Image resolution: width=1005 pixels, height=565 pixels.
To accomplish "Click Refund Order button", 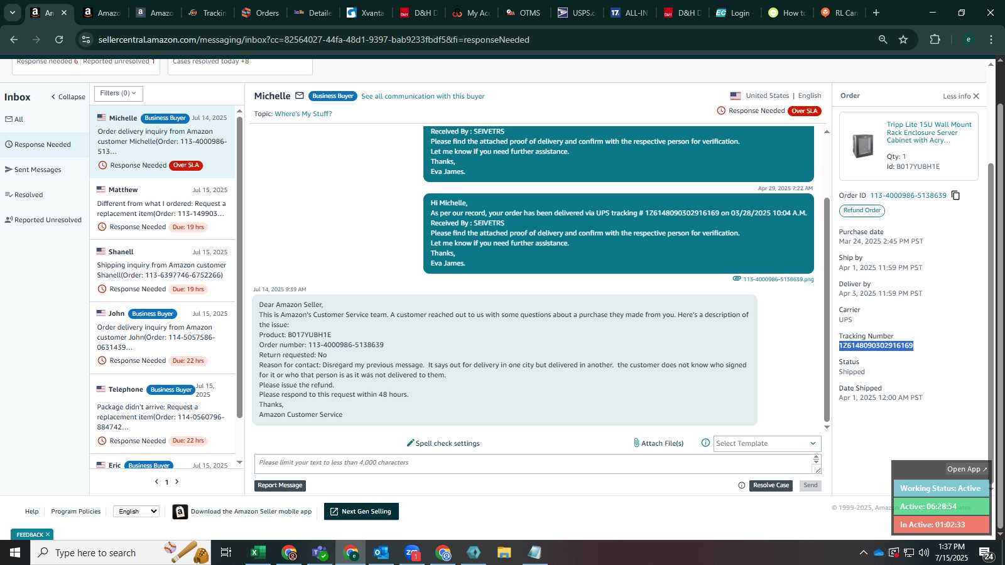I will coord(862,210).
